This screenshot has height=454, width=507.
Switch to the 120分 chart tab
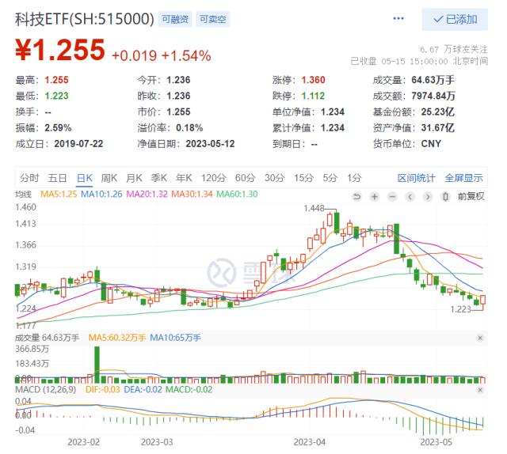tap(213, 178)
